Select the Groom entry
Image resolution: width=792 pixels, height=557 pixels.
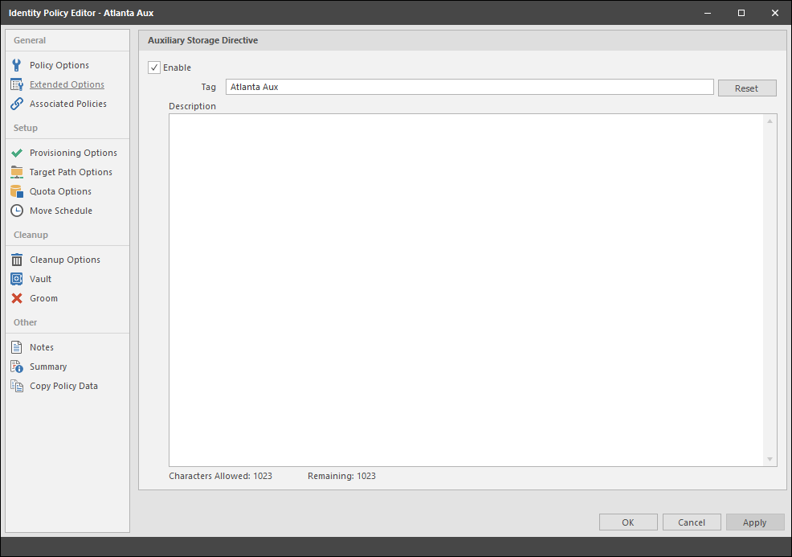tap(43, 298)
